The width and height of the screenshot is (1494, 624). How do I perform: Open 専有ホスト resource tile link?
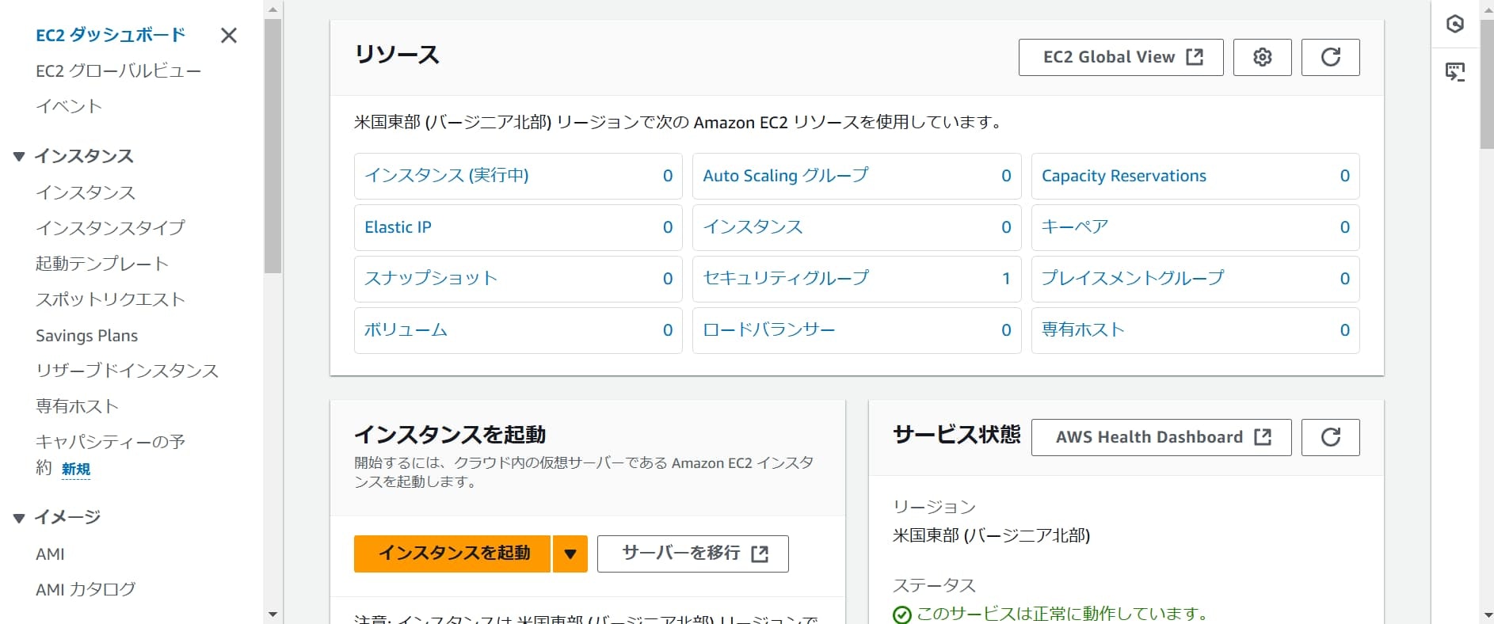point(1083,330)
